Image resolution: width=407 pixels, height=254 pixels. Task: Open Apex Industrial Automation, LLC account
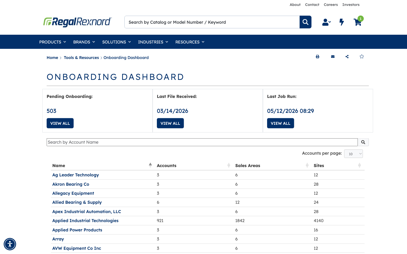(x=86, y=212)
